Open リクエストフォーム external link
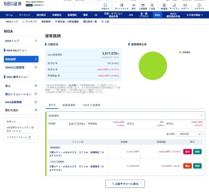The height and width of the screenshot is (196, 209). click(x=18, y=137)
